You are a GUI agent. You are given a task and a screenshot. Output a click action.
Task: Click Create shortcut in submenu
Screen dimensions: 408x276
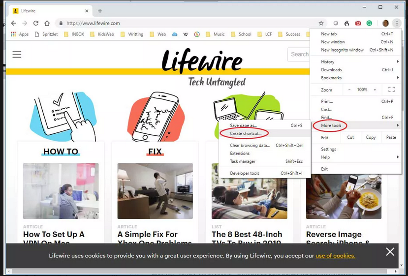pos(265,133)
